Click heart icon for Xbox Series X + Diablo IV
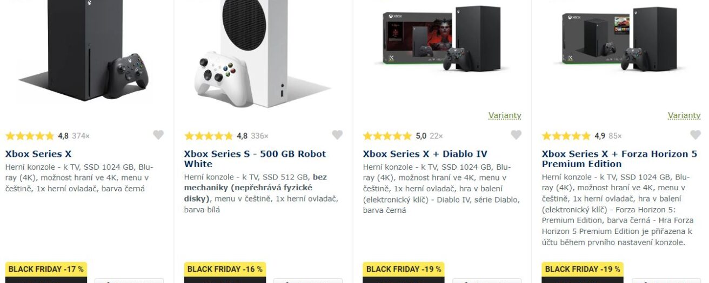The image size is (709, 283). 516,135
